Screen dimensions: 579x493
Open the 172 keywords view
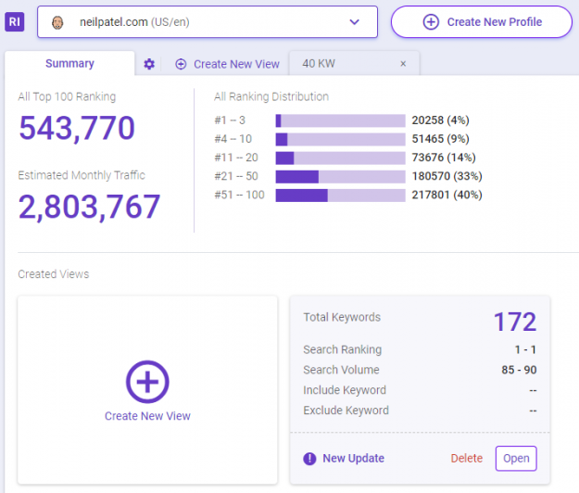point(516,459)
